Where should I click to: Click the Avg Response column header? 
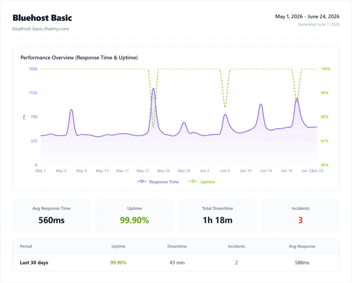(302, 246)
